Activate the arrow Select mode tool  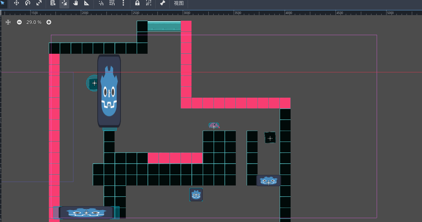(2, 3)
